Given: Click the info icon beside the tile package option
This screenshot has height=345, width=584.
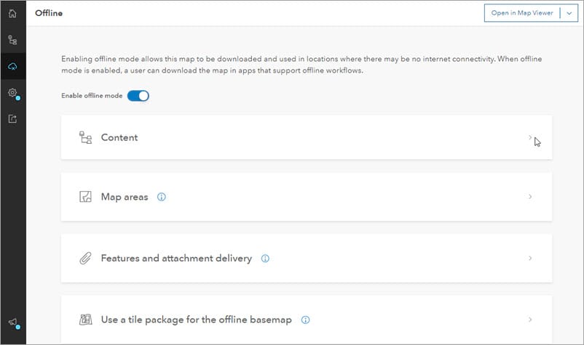Looking at the screenshot, I should (305, 320).
